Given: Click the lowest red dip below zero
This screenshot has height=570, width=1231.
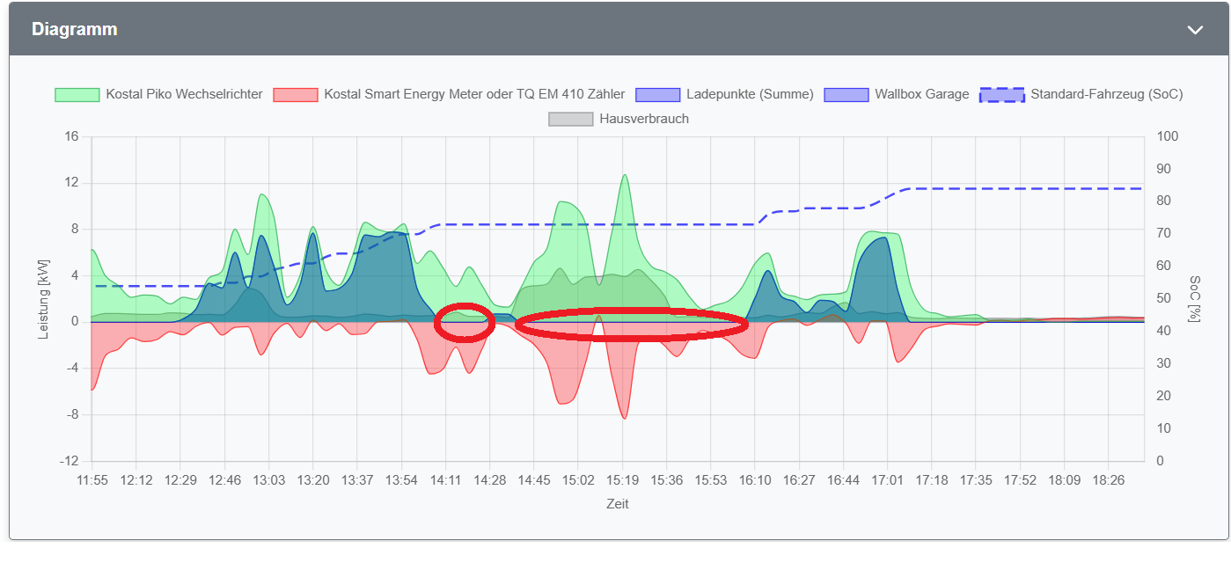Looking at the screenshot, I should [x=625, y=415].
